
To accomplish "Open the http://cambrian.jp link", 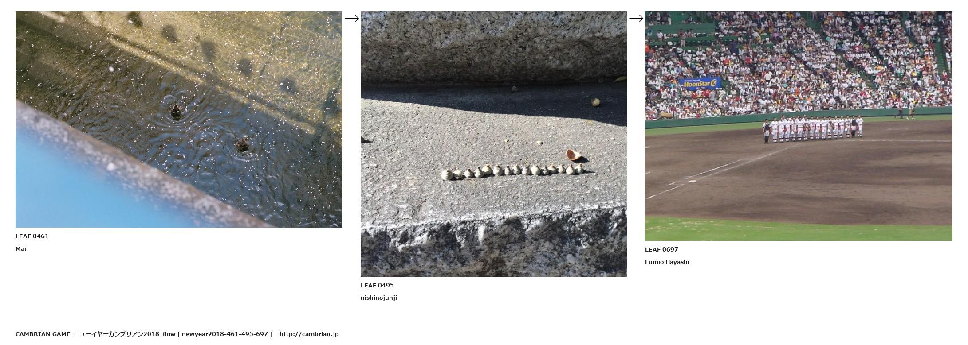I will point(309,334).
